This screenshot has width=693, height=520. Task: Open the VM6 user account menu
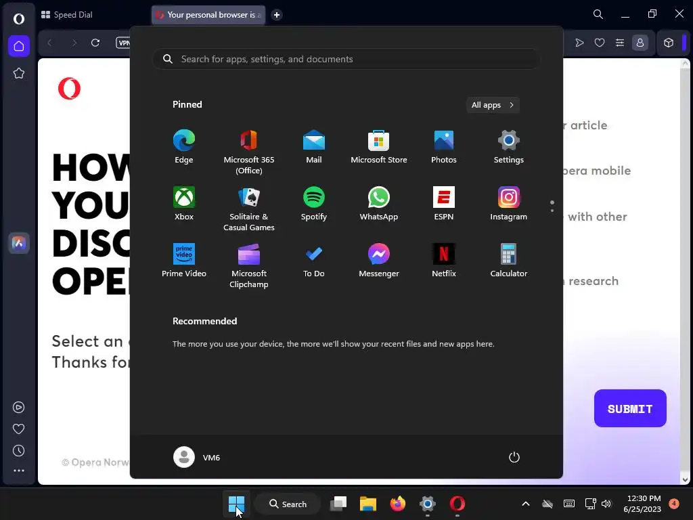tap(197, 457)
